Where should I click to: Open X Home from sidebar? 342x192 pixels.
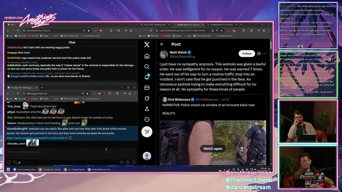click(147, 56)
